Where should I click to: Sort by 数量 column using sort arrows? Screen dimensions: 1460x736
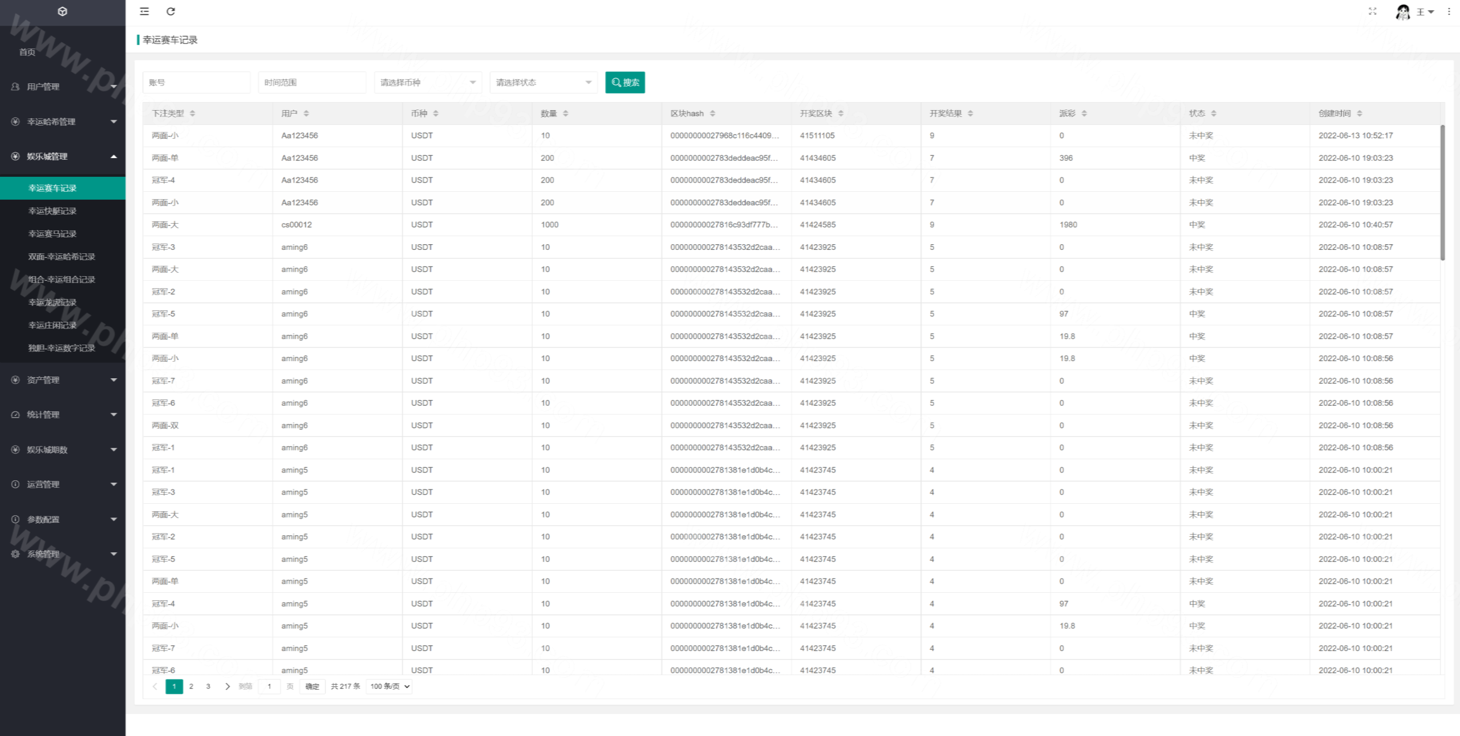click(565, 114)
